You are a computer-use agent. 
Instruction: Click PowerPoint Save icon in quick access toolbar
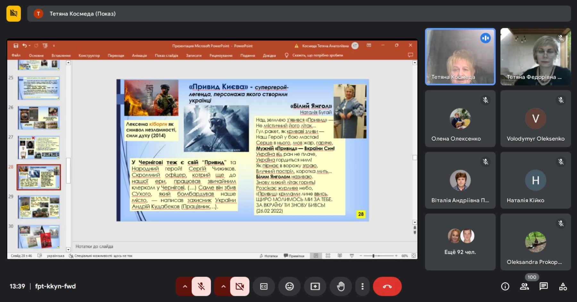coord(16,46)
